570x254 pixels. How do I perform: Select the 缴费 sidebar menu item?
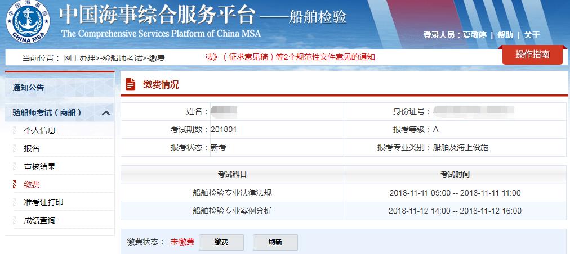click(x=32, y=184)
